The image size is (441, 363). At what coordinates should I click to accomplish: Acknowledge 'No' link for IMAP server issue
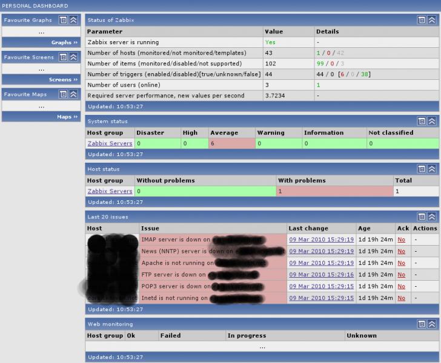(402, 240)
